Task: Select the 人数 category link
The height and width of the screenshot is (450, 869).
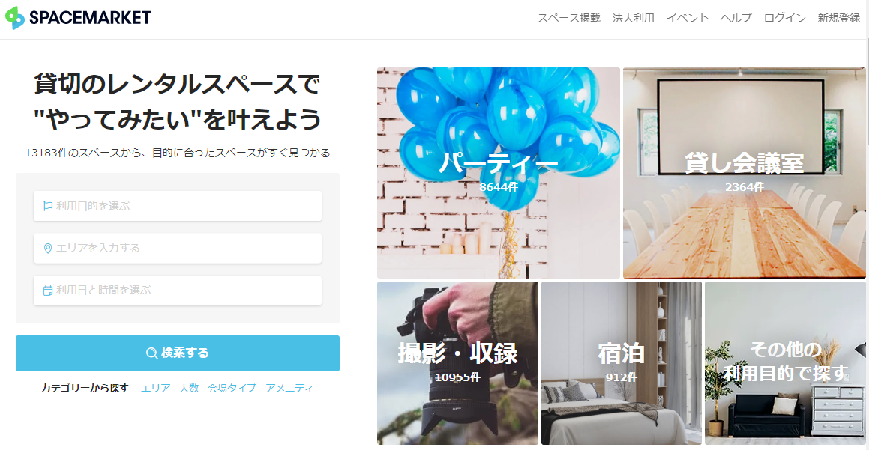Action: [189, 388]
